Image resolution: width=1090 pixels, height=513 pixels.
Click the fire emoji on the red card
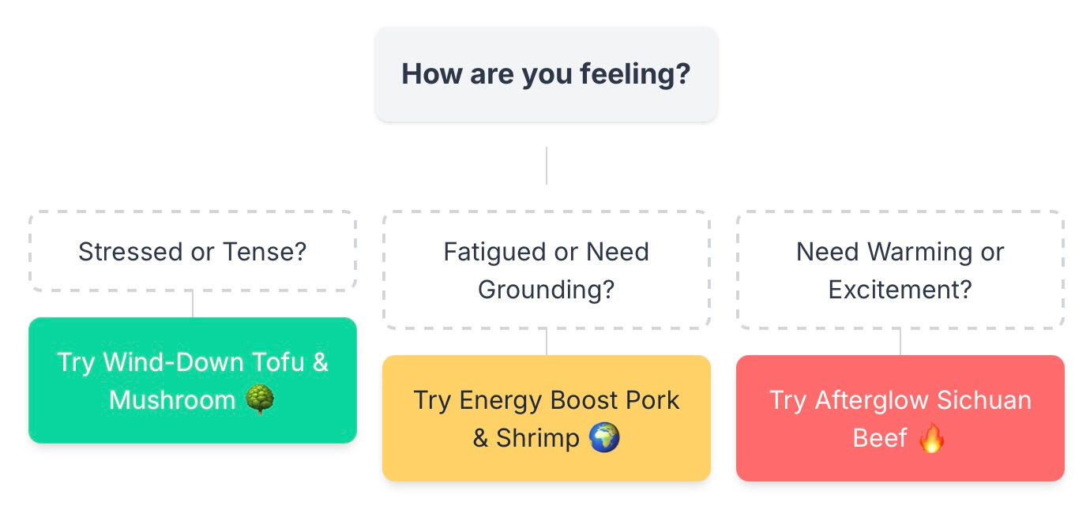932,438
